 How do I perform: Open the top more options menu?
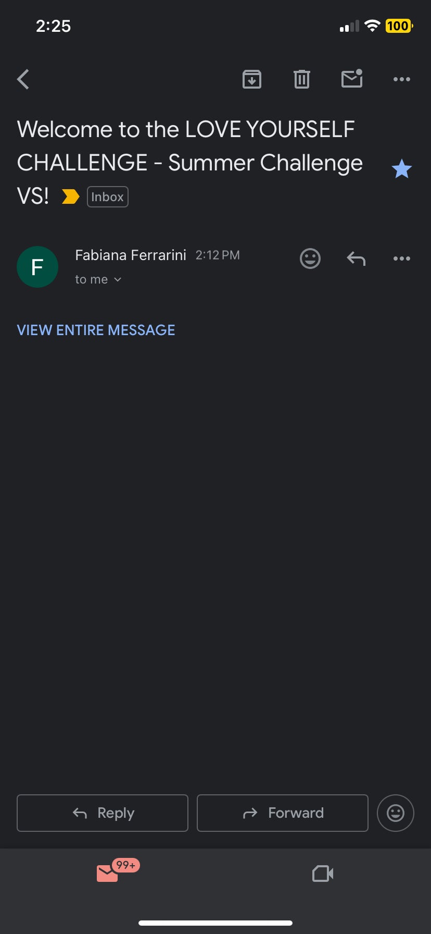[402, 79]
